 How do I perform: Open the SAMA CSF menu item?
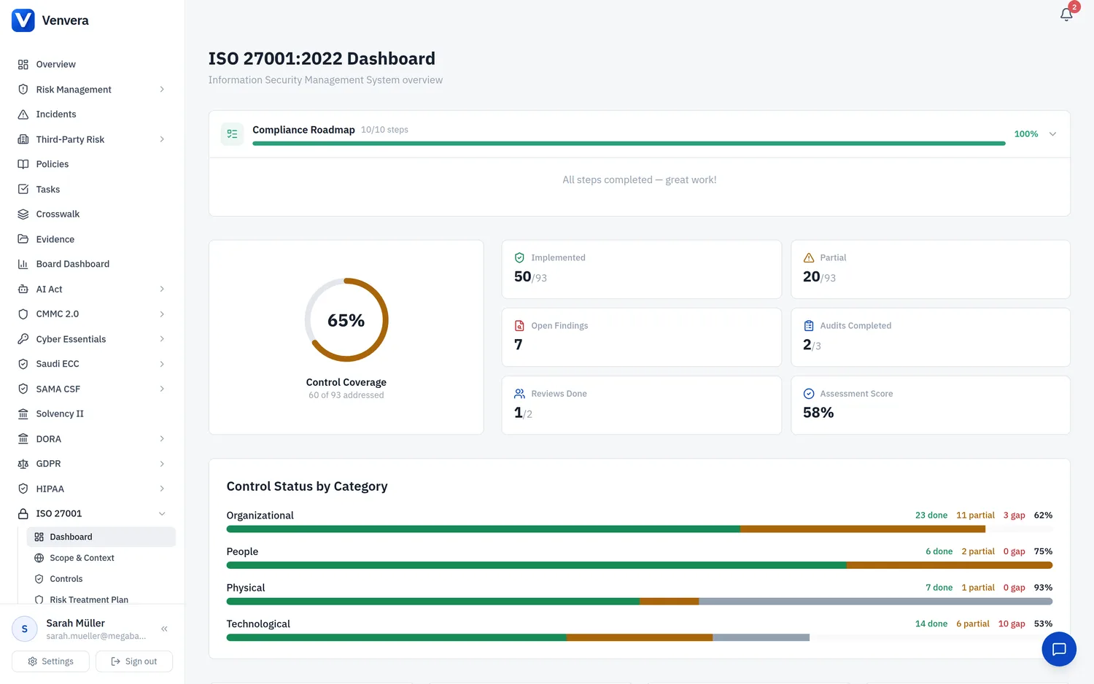point(92,389)
